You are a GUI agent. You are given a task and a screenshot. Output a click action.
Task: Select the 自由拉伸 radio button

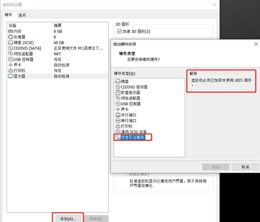pyautogui.click(x=126, y=174)
